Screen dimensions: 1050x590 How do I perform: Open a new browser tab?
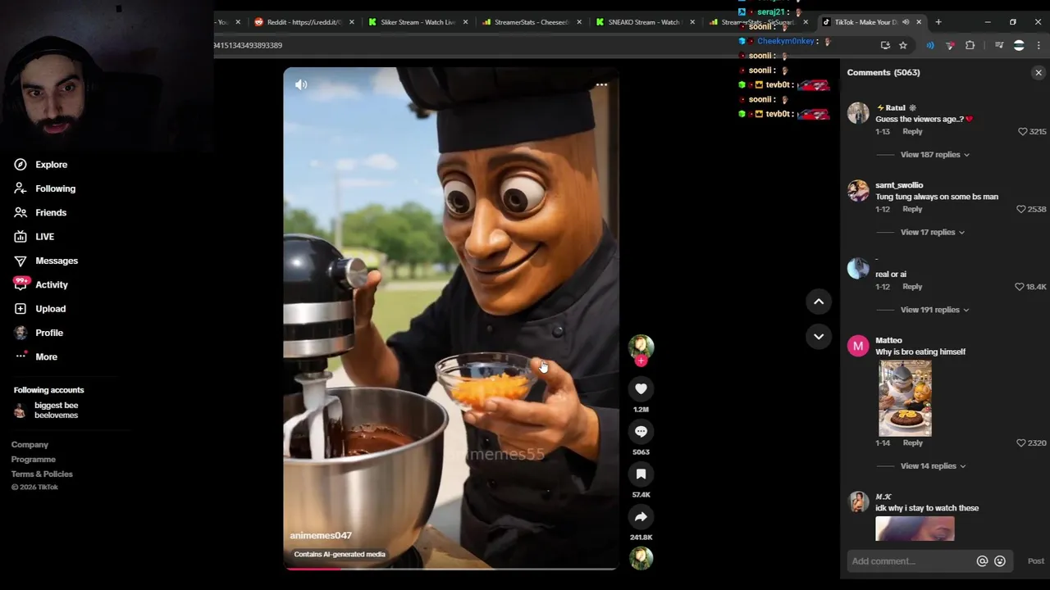(938, 22)
